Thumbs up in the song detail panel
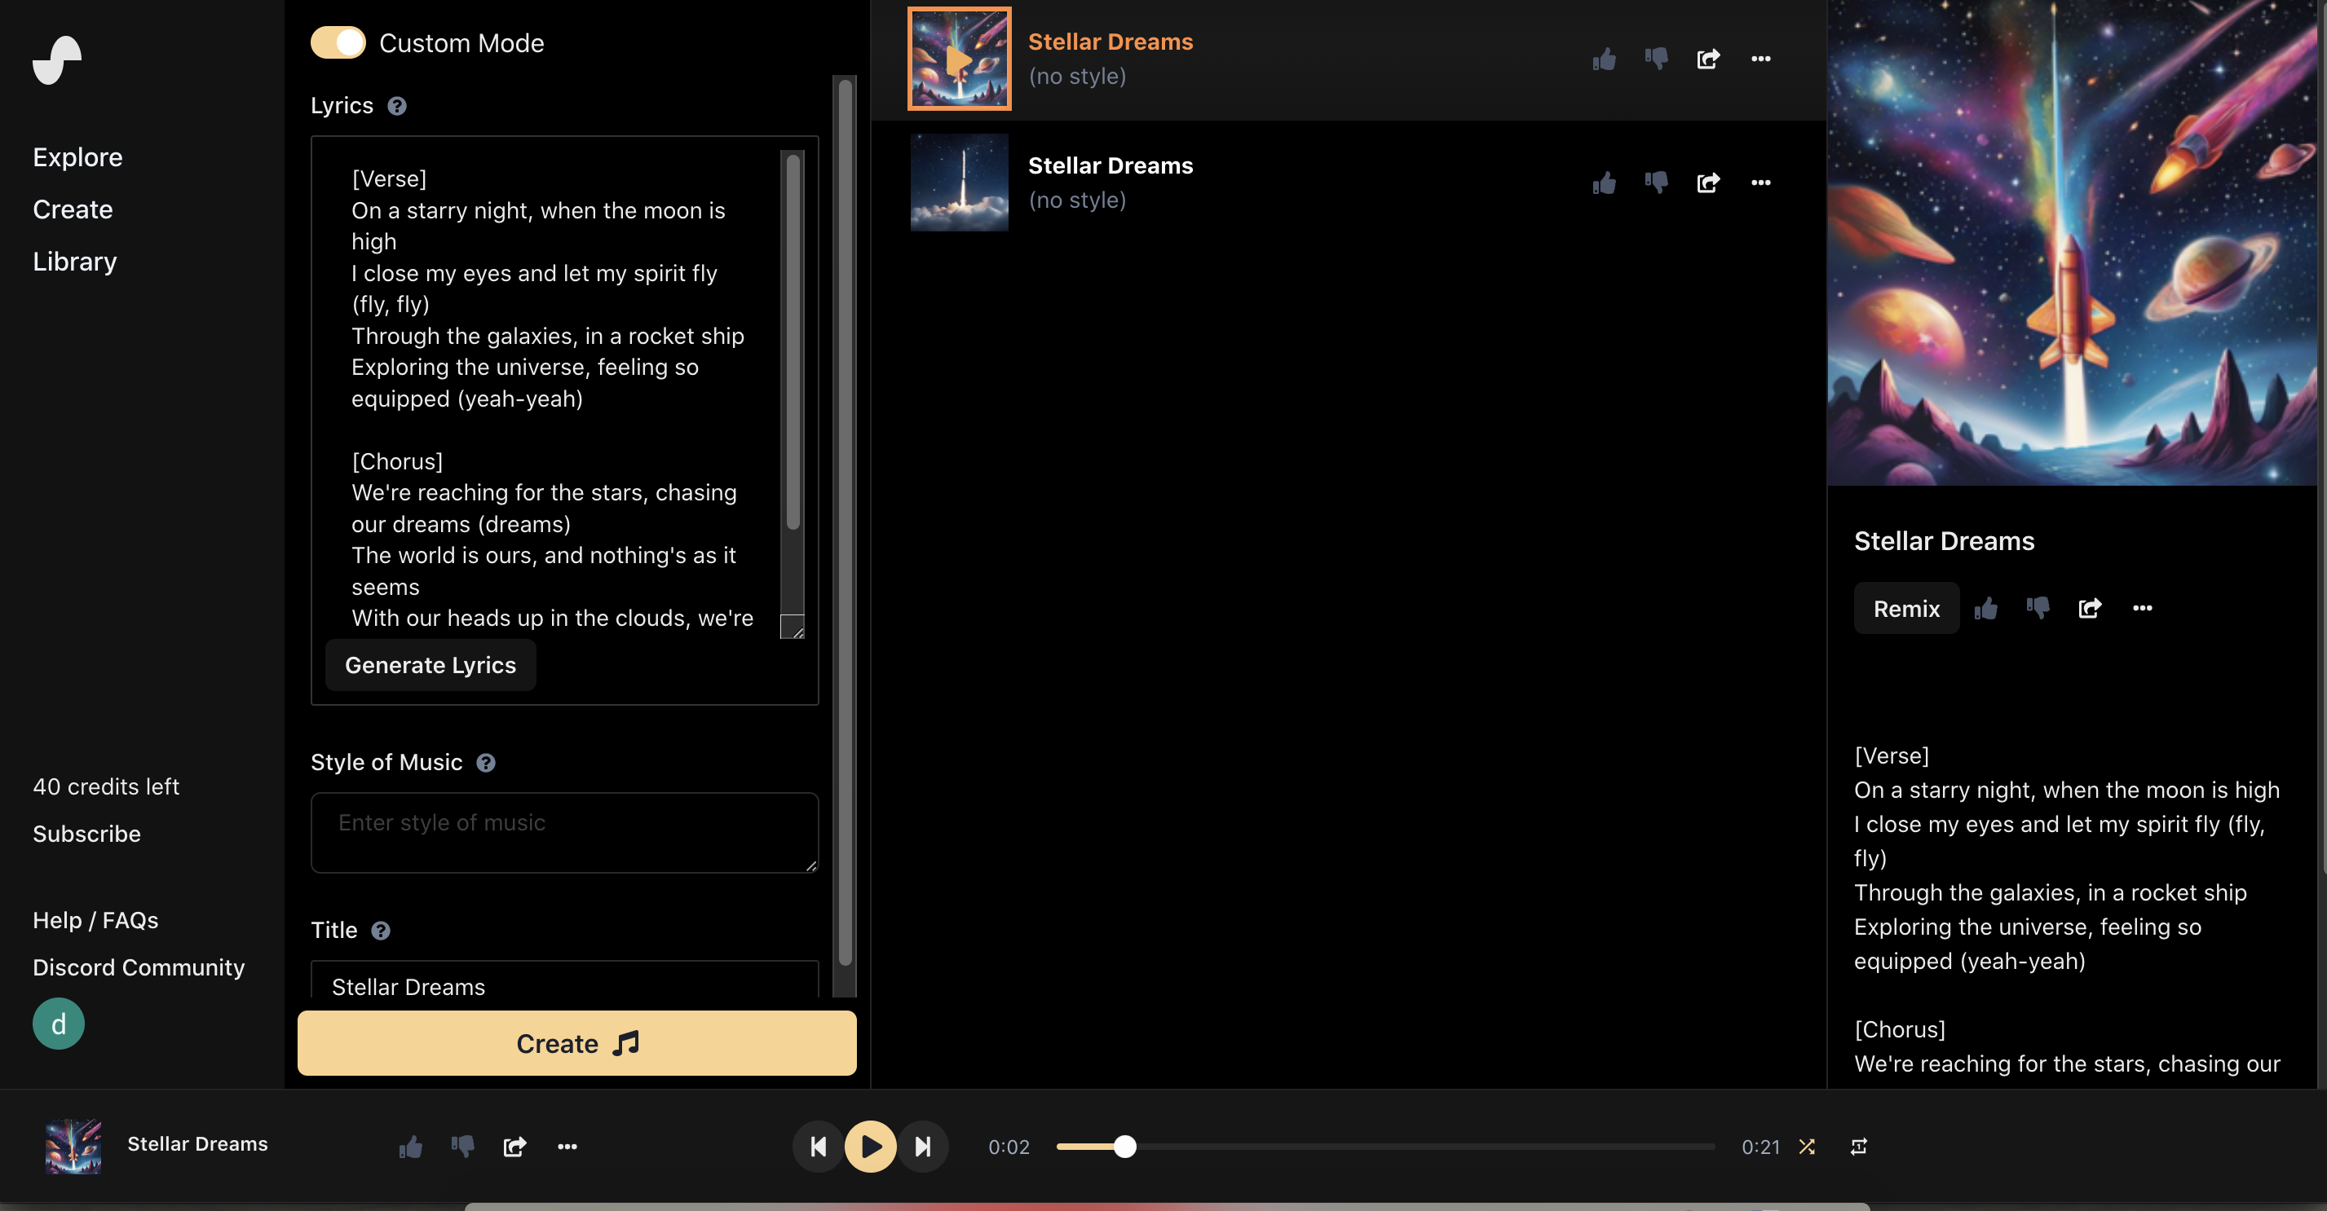 pos(1985,609)
